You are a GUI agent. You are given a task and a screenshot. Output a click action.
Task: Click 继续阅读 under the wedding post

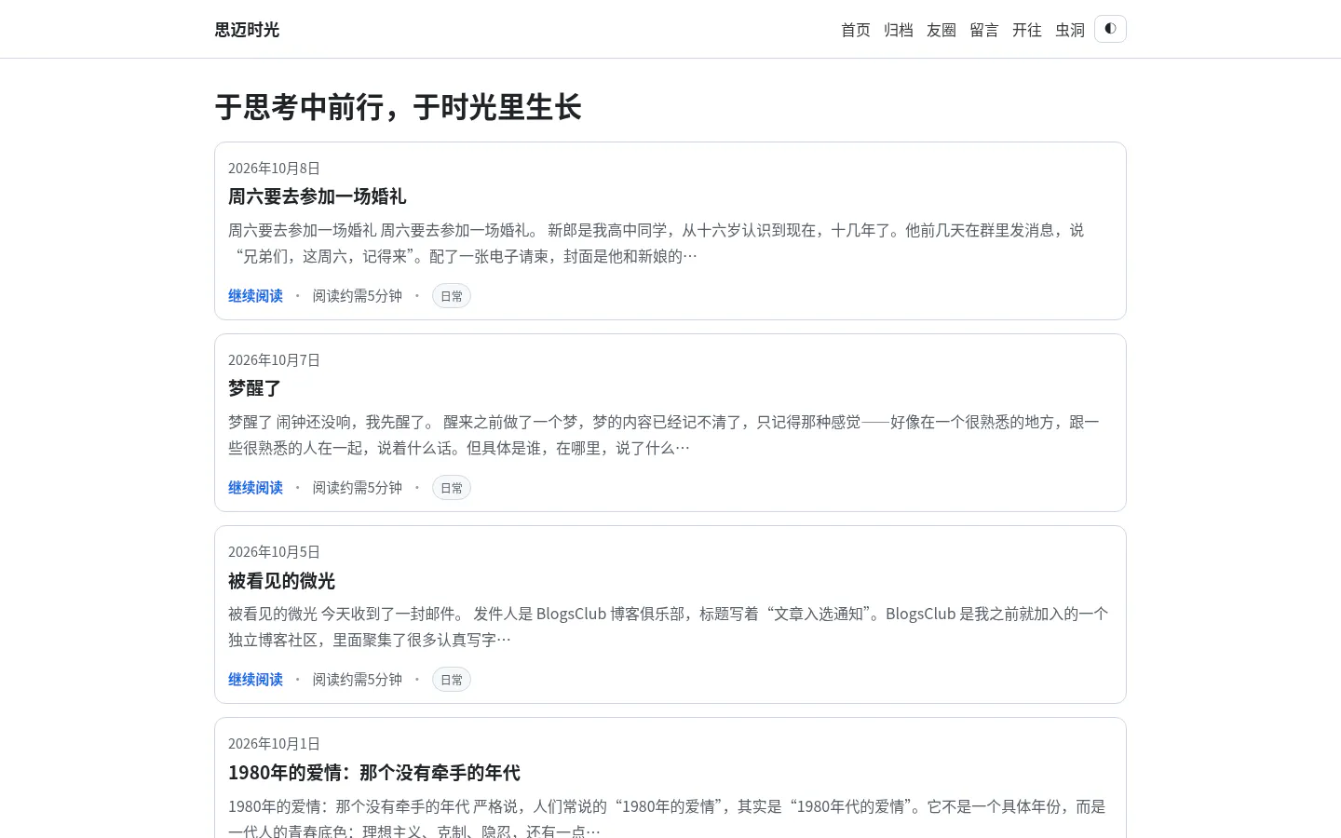tap(255, 296)
